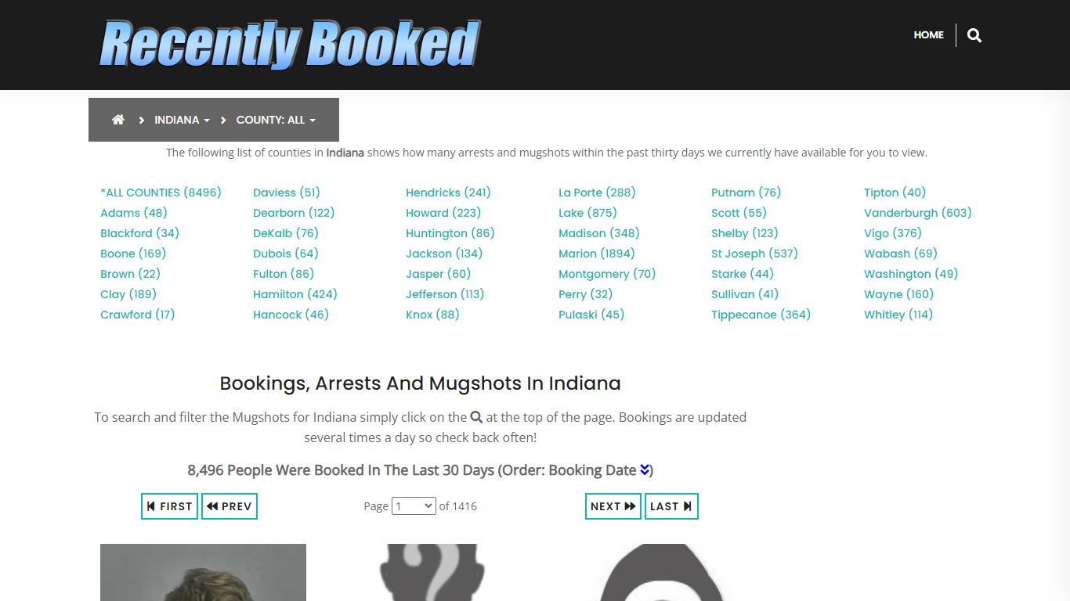The width and height of the screenshot is (1070, 601).
Task: Open Perry (32) county link
Action: 586,294
